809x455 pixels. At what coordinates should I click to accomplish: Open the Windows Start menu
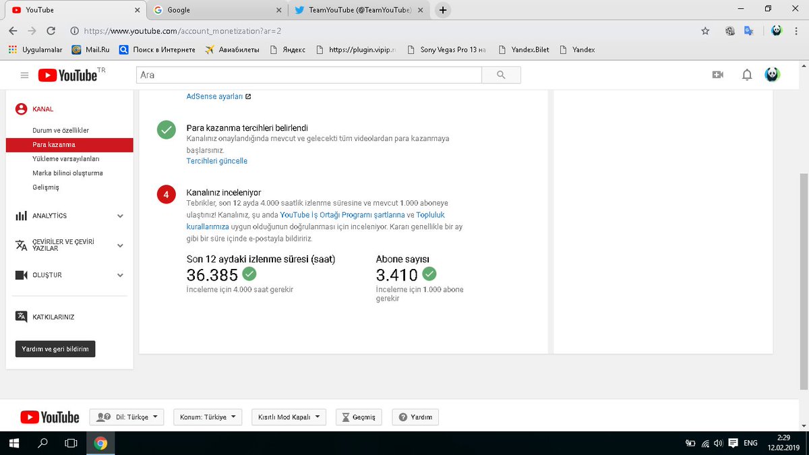14,443
